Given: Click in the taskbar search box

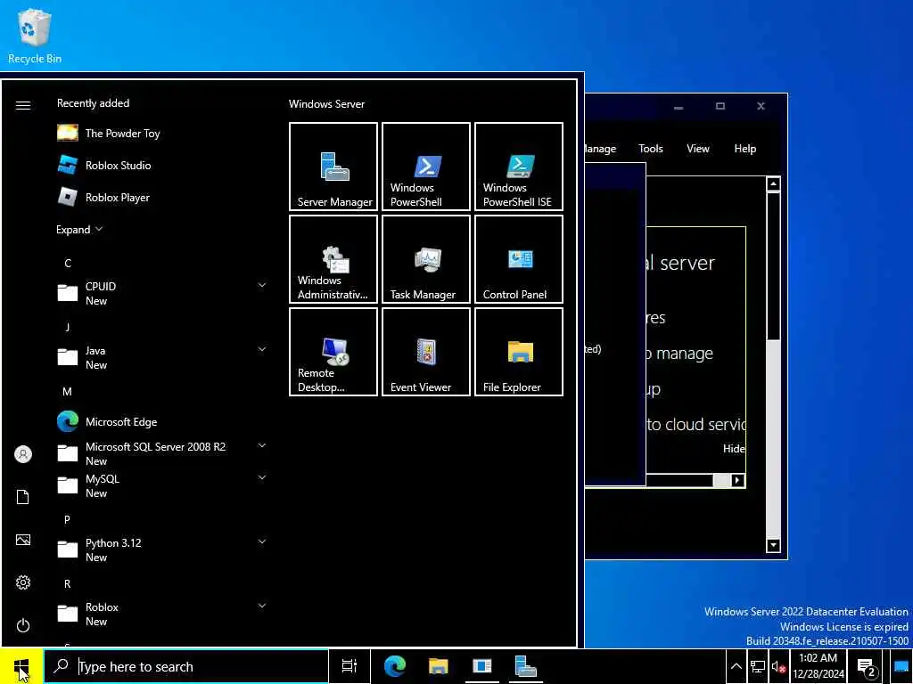Looking at the screenshot, I should (x=186, y=666).
